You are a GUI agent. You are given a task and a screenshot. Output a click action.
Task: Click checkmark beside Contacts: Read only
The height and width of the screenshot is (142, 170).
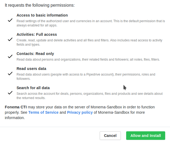(x=10, y=56)
